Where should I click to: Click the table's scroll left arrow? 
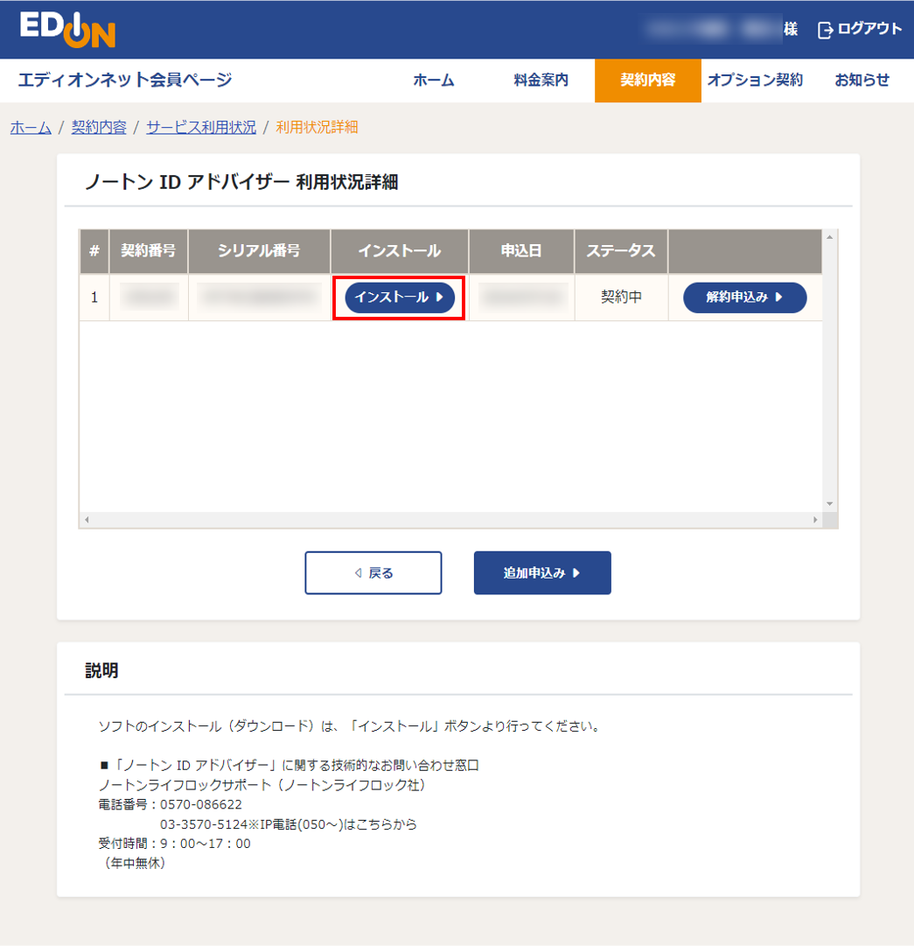pos(87,520)
